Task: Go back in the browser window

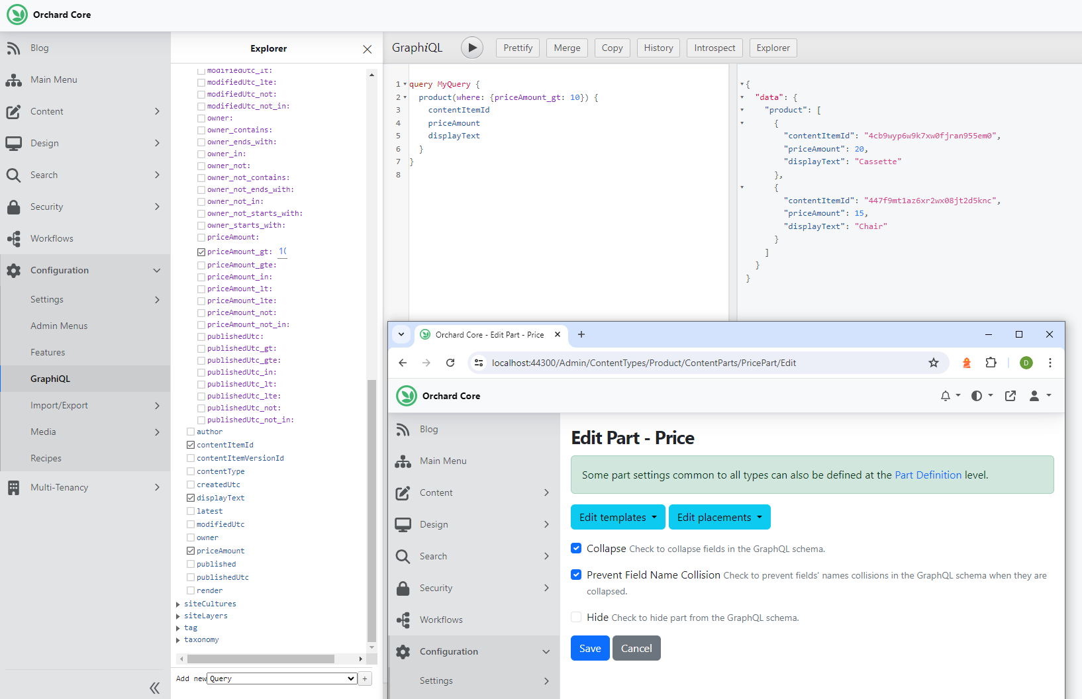Action: 403,363
